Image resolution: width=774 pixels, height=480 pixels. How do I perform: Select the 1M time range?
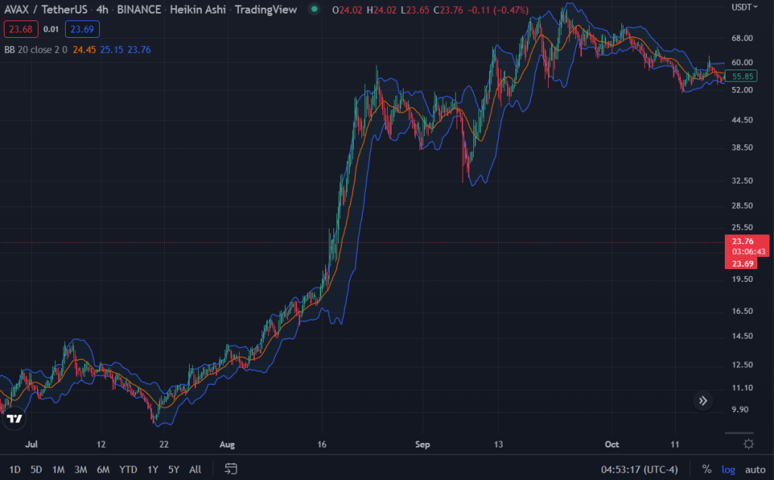point(58,469)
